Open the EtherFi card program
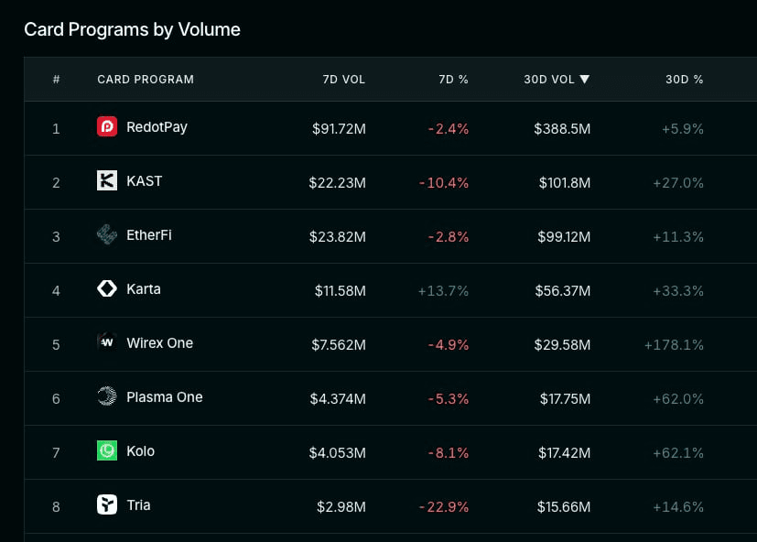This screenshot has width=757, height=542. click(148, 235)
